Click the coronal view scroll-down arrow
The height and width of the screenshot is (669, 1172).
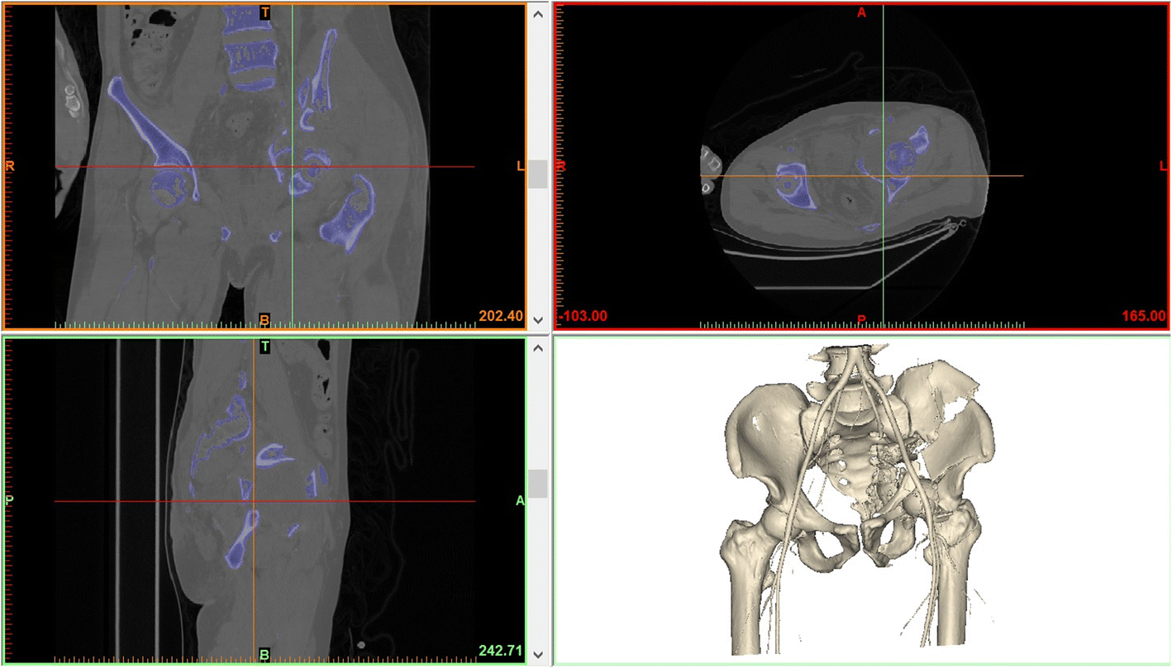(537, 319)
